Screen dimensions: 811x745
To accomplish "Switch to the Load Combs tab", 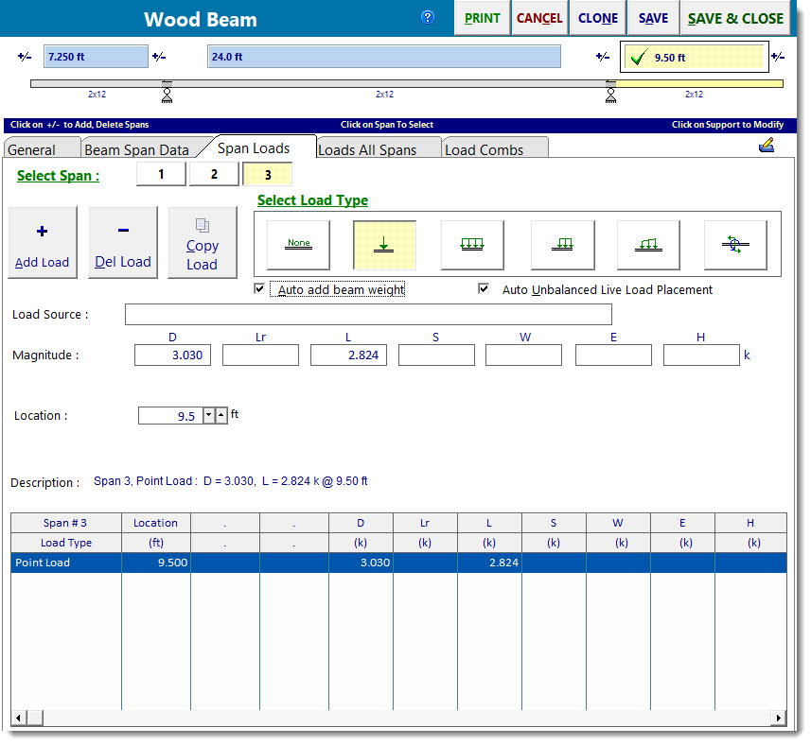I will point(484,149).
